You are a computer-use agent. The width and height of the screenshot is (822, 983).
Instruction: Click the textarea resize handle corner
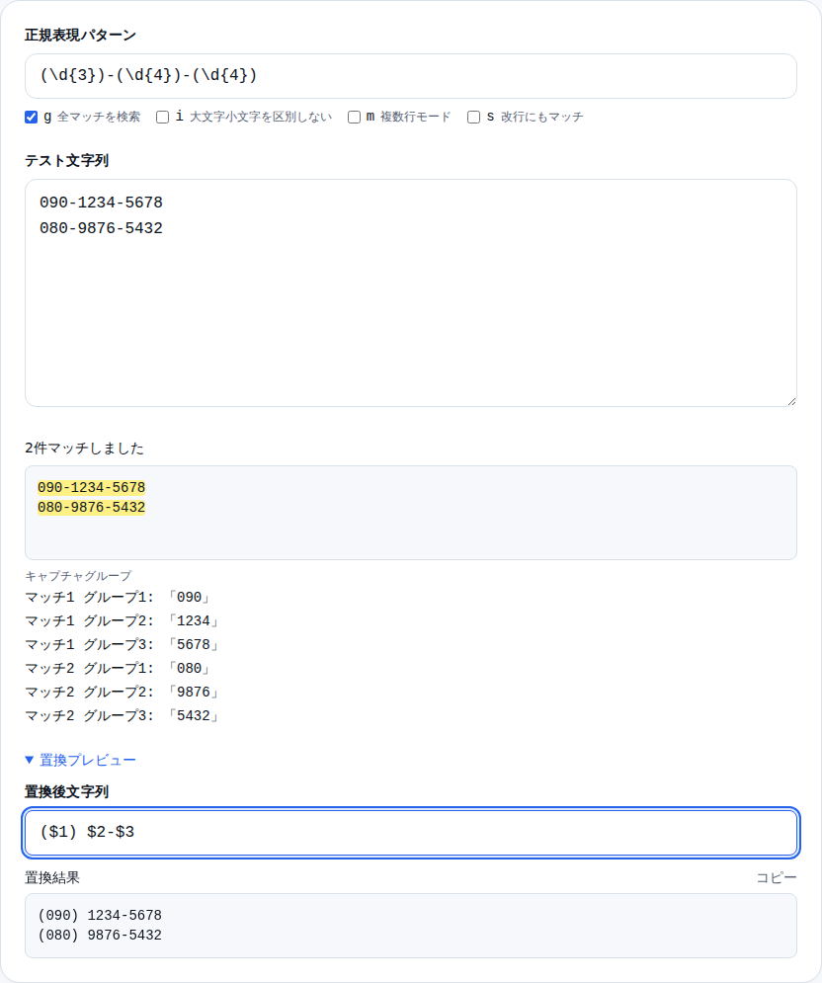point(792,401)
